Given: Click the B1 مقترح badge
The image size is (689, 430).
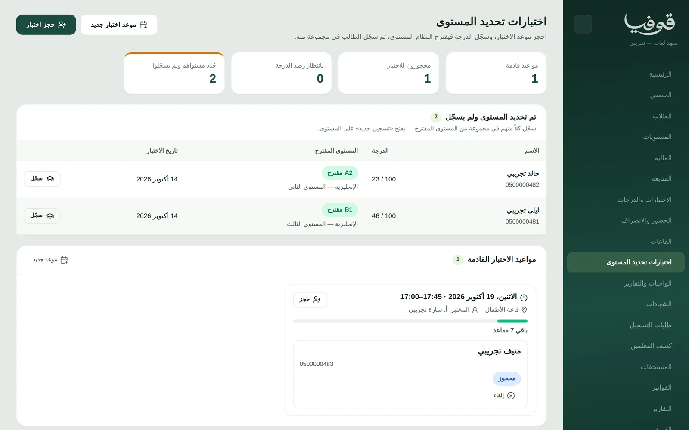Looking at the screenshot, I should (340, 210).
